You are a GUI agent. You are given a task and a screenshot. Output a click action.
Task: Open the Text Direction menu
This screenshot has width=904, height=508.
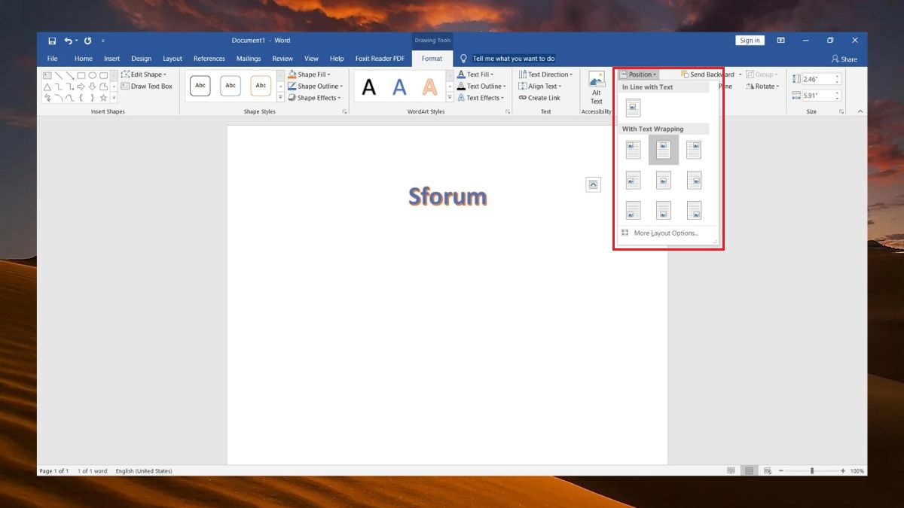[x=545, y=75]
